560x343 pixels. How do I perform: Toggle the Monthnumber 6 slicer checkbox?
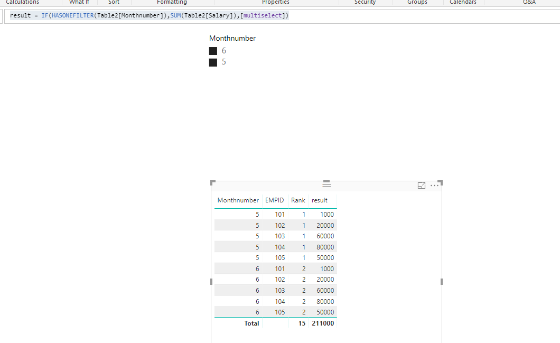[213, 51]
